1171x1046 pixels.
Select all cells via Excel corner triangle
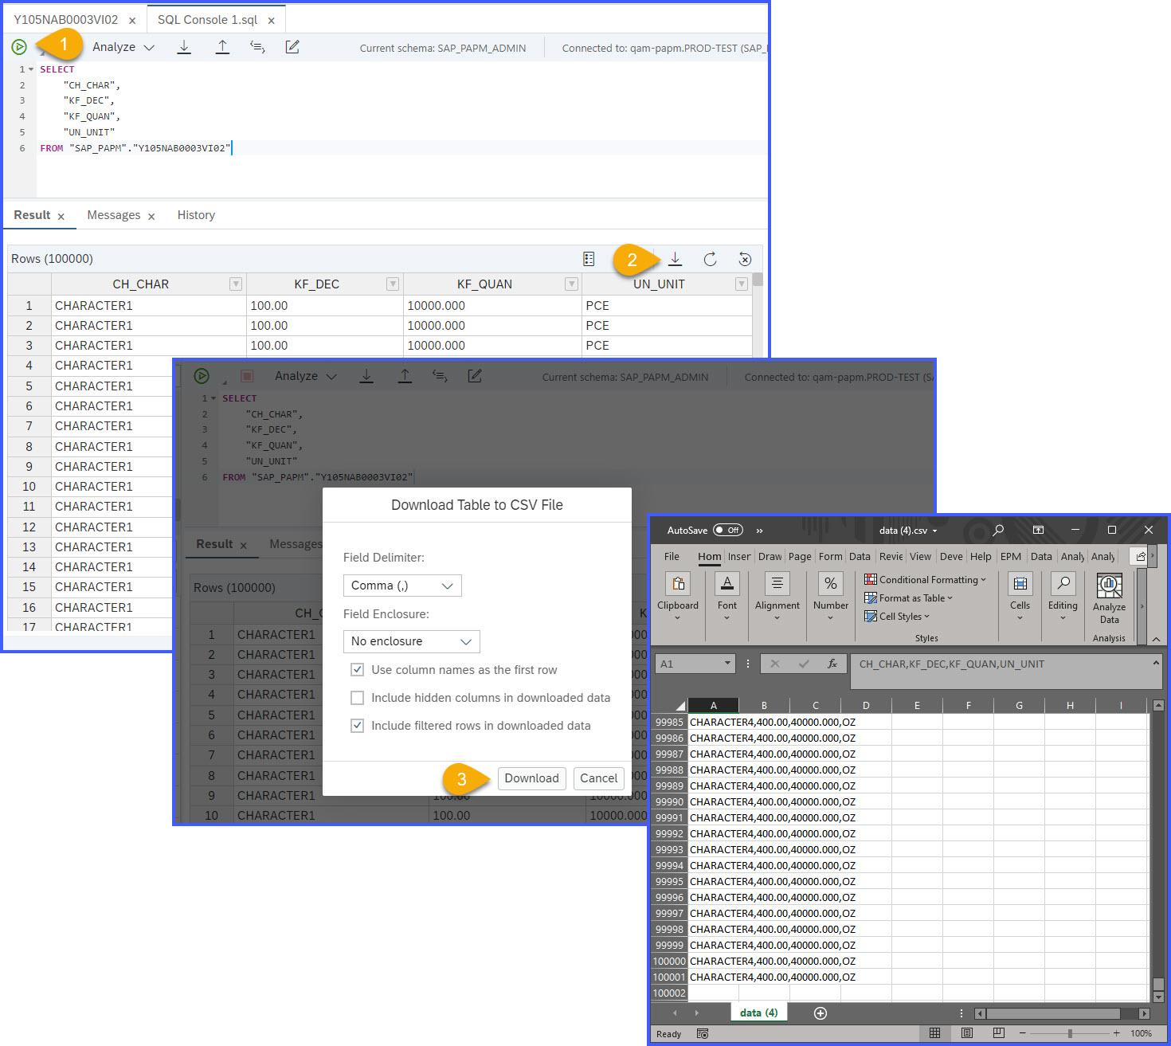coord(680,706)
